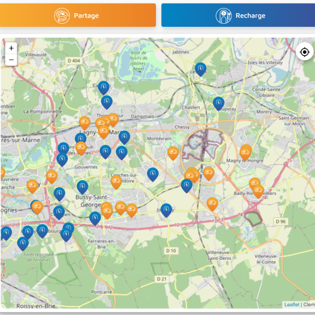Click the Villeneuve-Saint-Denis label
315x315 pixels.
click(x=219, y=255)
